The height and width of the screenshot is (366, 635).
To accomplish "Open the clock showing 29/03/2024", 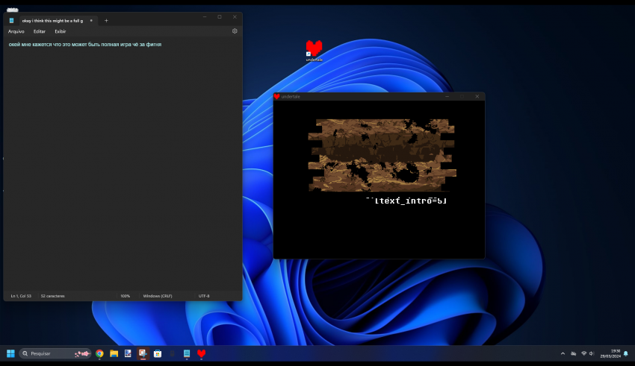I will [610, 353].
